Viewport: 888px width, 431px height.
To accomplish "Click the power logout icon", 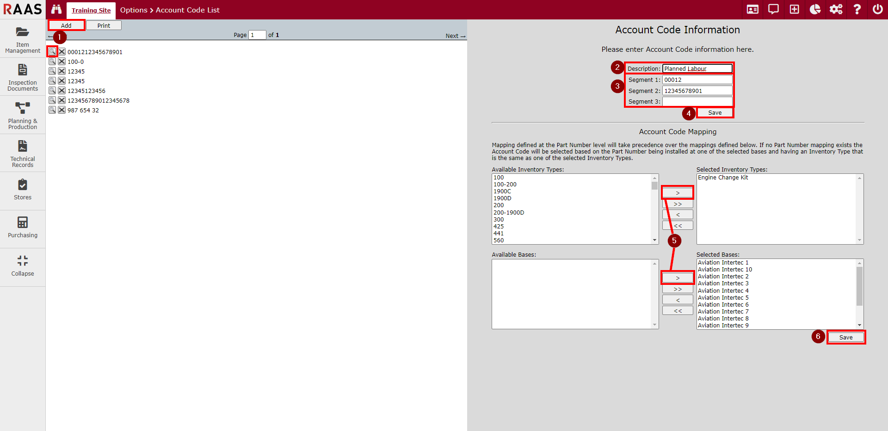I will 877,9.
